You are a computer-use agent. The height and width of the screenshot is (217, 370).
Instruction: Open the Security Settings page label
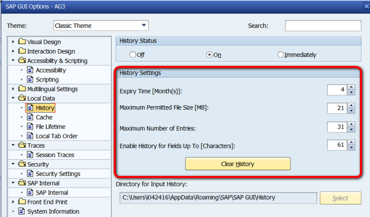coord(58,174)
